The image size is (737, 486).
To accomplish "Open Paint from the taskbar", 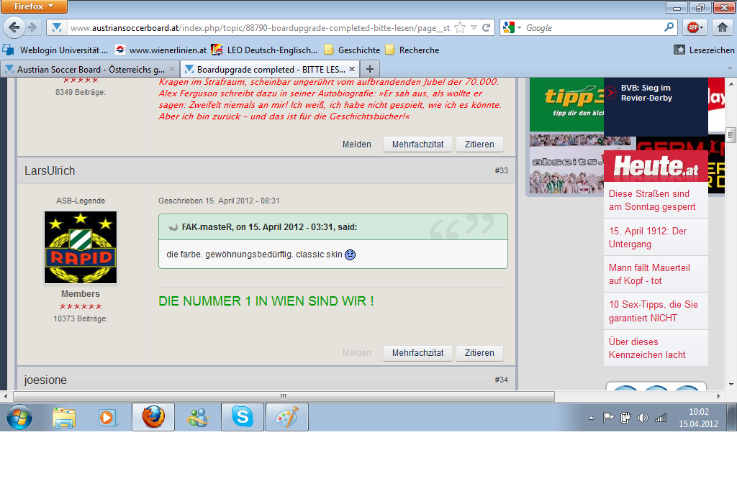I will coord(287,417).
